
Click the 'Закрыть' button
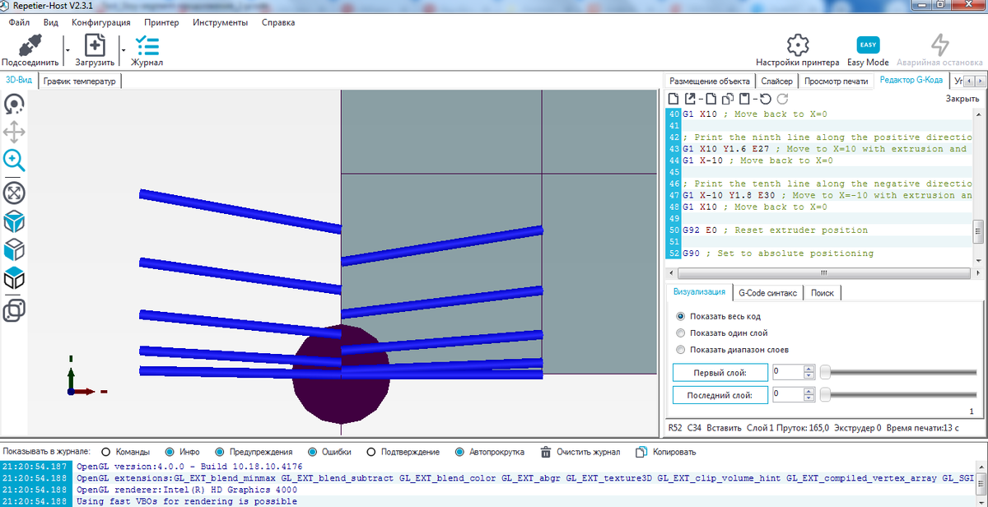click(962, 99)
